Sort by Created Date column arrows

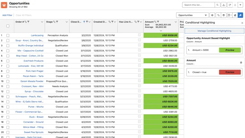click(110, 22)
